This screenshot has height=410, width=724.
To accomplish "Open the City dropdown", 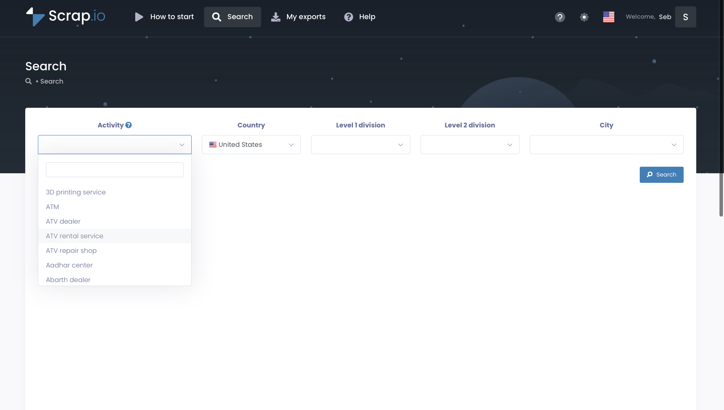I will [x=606, y=145].
